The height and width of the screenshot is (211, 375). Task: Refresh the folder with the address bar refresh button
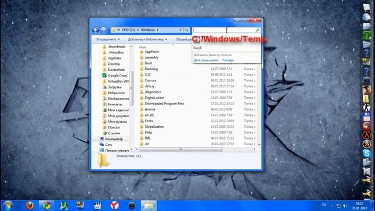point(187,30)
